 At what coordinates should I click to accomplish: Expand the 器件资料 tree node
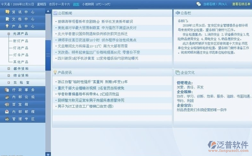coord(9,69)
